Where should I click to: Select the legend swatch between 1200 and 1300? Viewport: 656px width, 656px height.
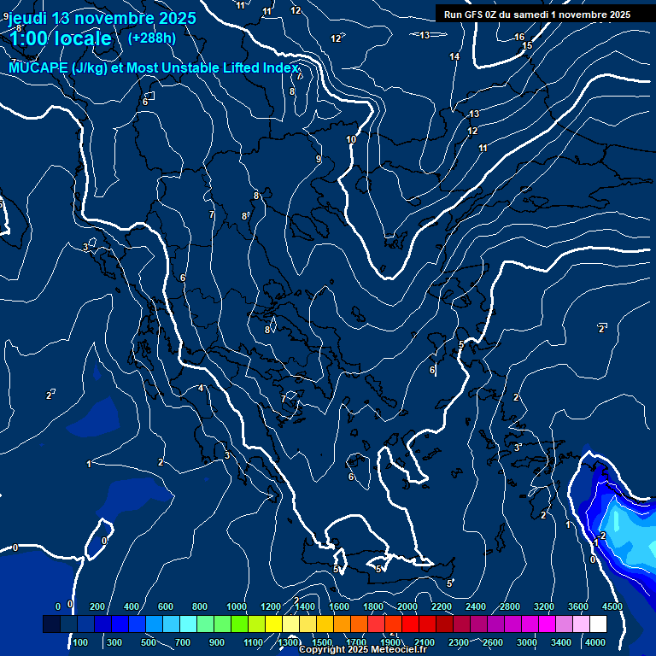pos(273,624)
